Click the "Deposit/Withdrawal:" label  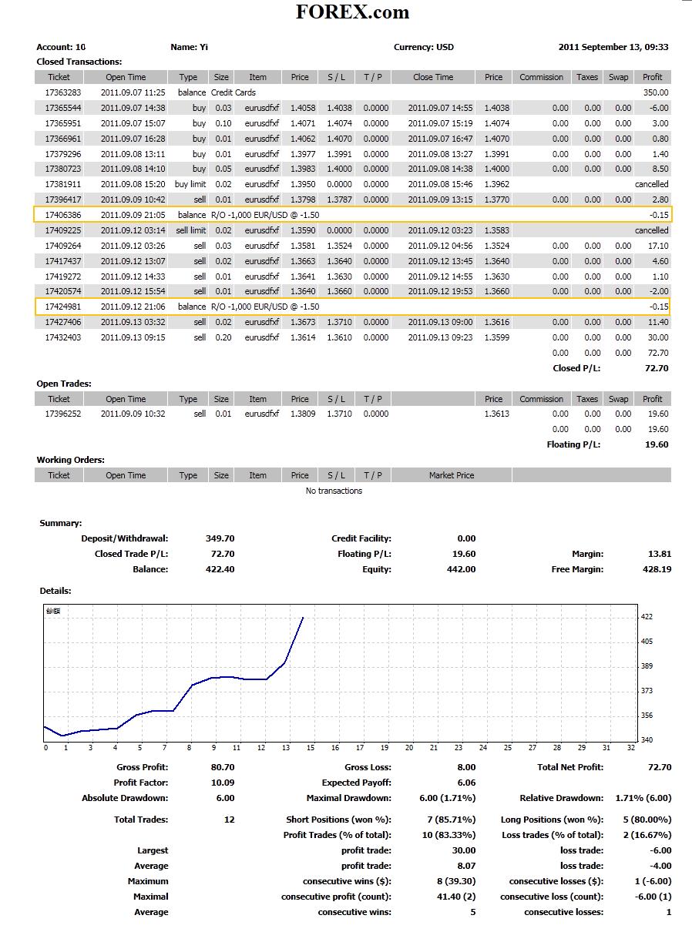pyautogui.click(x=125, y=538)
